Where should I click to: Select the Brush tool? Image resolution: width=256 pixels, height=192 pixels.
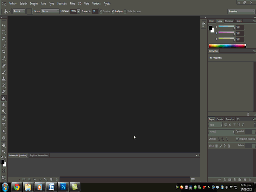4,72
